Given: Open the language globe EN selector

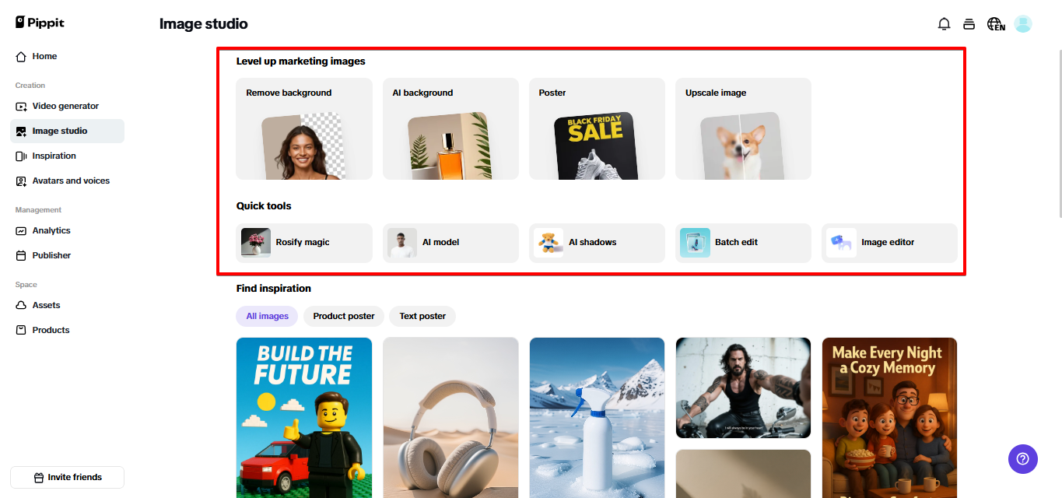Looking at the screenshot, I should tap(996, 24).
